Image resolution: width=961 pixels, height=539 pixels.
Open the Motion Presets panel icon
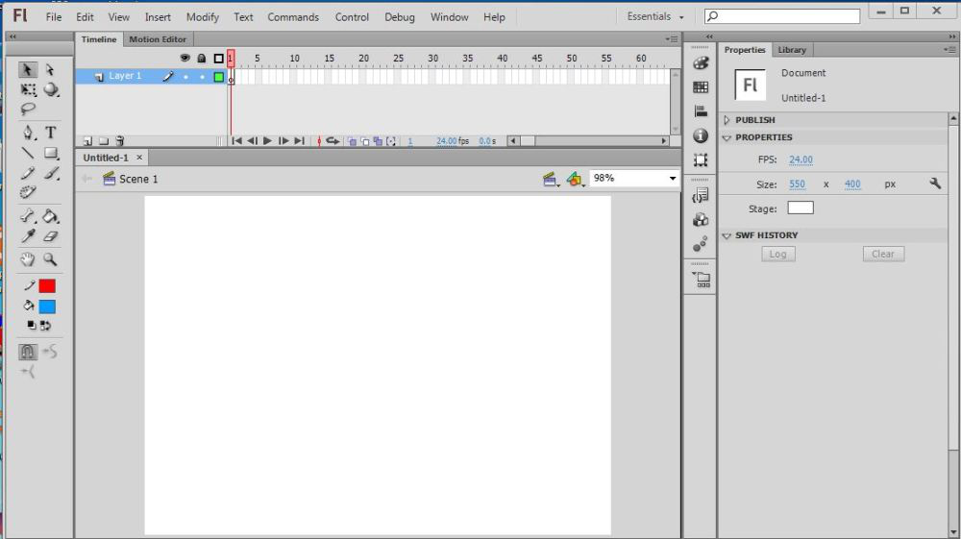click(701, 244)
